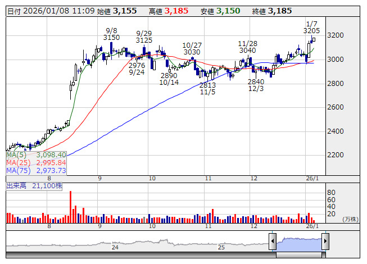
Task: Click the 9/29 peak label 3125
Action: tap(144, 40)
